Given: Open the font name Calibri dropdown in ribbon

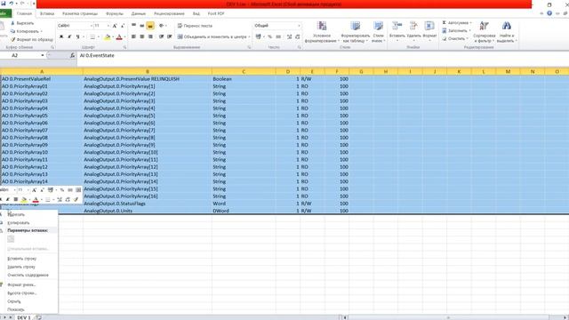Looking at the screenshot, I should (91, 26).
